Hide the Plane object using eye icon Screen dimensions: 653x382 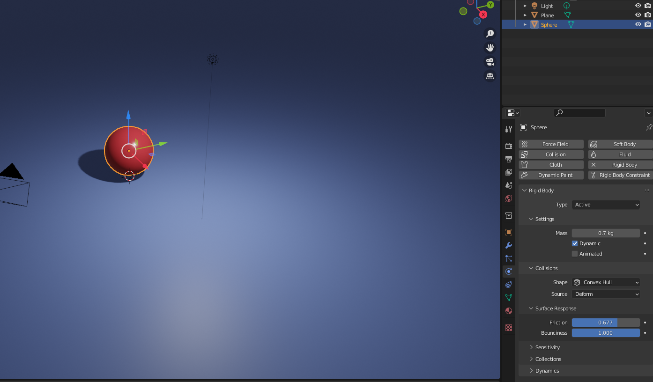pyautogui.click(x=638, y=15)
